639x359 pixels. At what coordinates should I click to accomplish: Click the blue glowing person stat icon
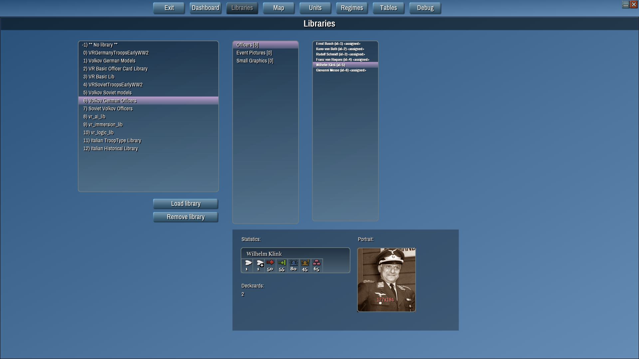(294, 263)
